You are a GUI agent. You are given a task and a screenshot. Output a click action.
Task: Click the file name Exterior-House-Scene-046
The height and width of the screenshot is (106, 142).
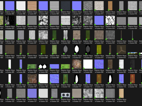(21, 42)
